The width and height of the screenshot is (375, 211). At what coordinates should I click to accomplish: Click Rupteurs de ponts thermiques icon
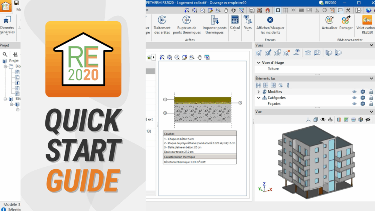pyautogui.click(x=187, y=20)
